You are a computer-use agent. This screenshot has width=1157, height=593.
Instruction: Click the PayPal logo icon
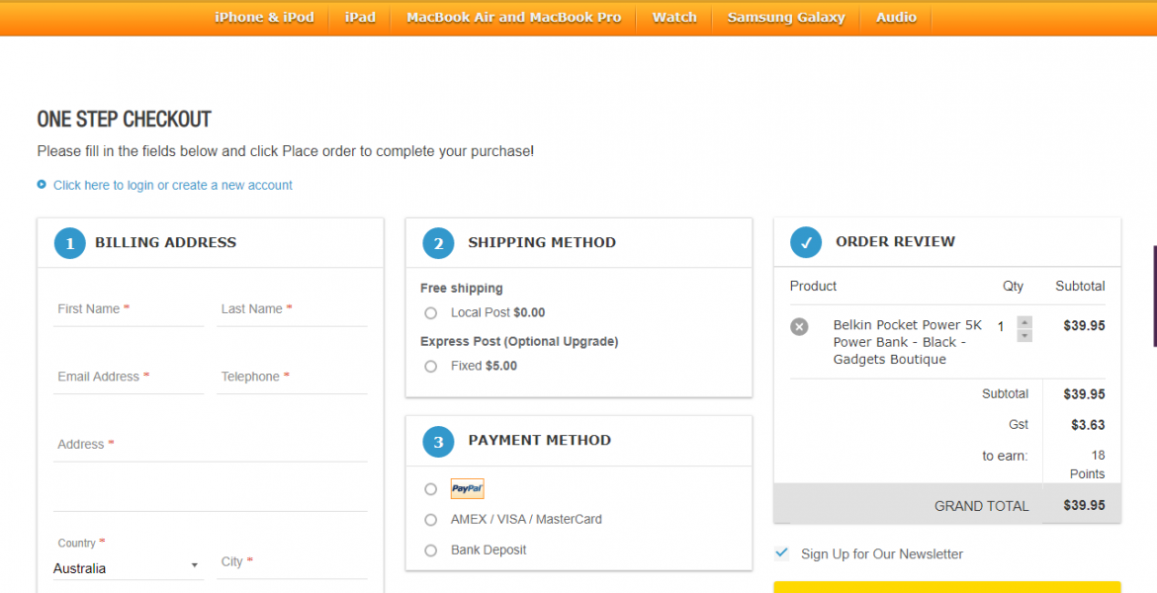pyautogui.click(x=467, y=488)
